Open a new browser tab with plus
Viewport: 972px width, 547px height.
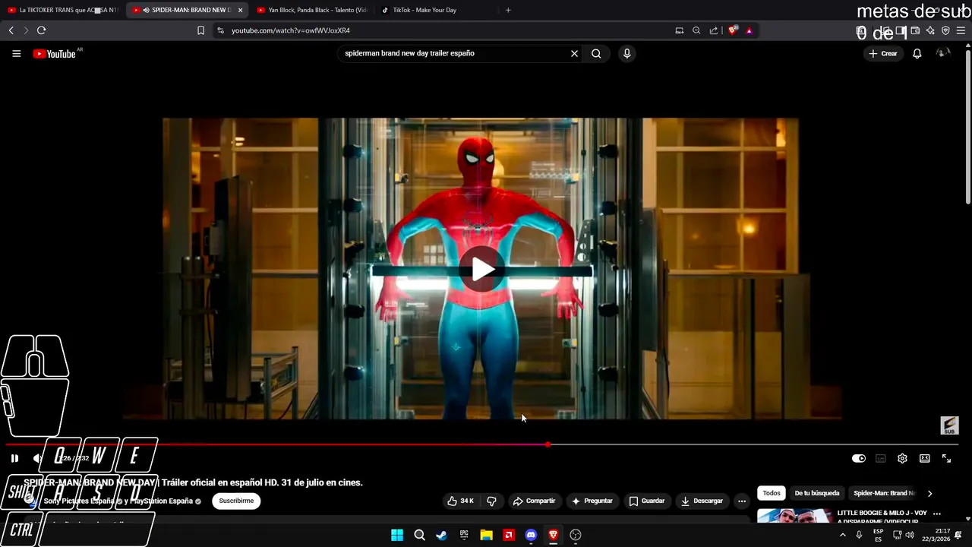point(508,10)
